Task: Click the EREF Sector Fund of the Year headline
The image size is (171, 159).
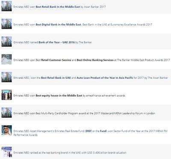Action: (x=91, y=133)
